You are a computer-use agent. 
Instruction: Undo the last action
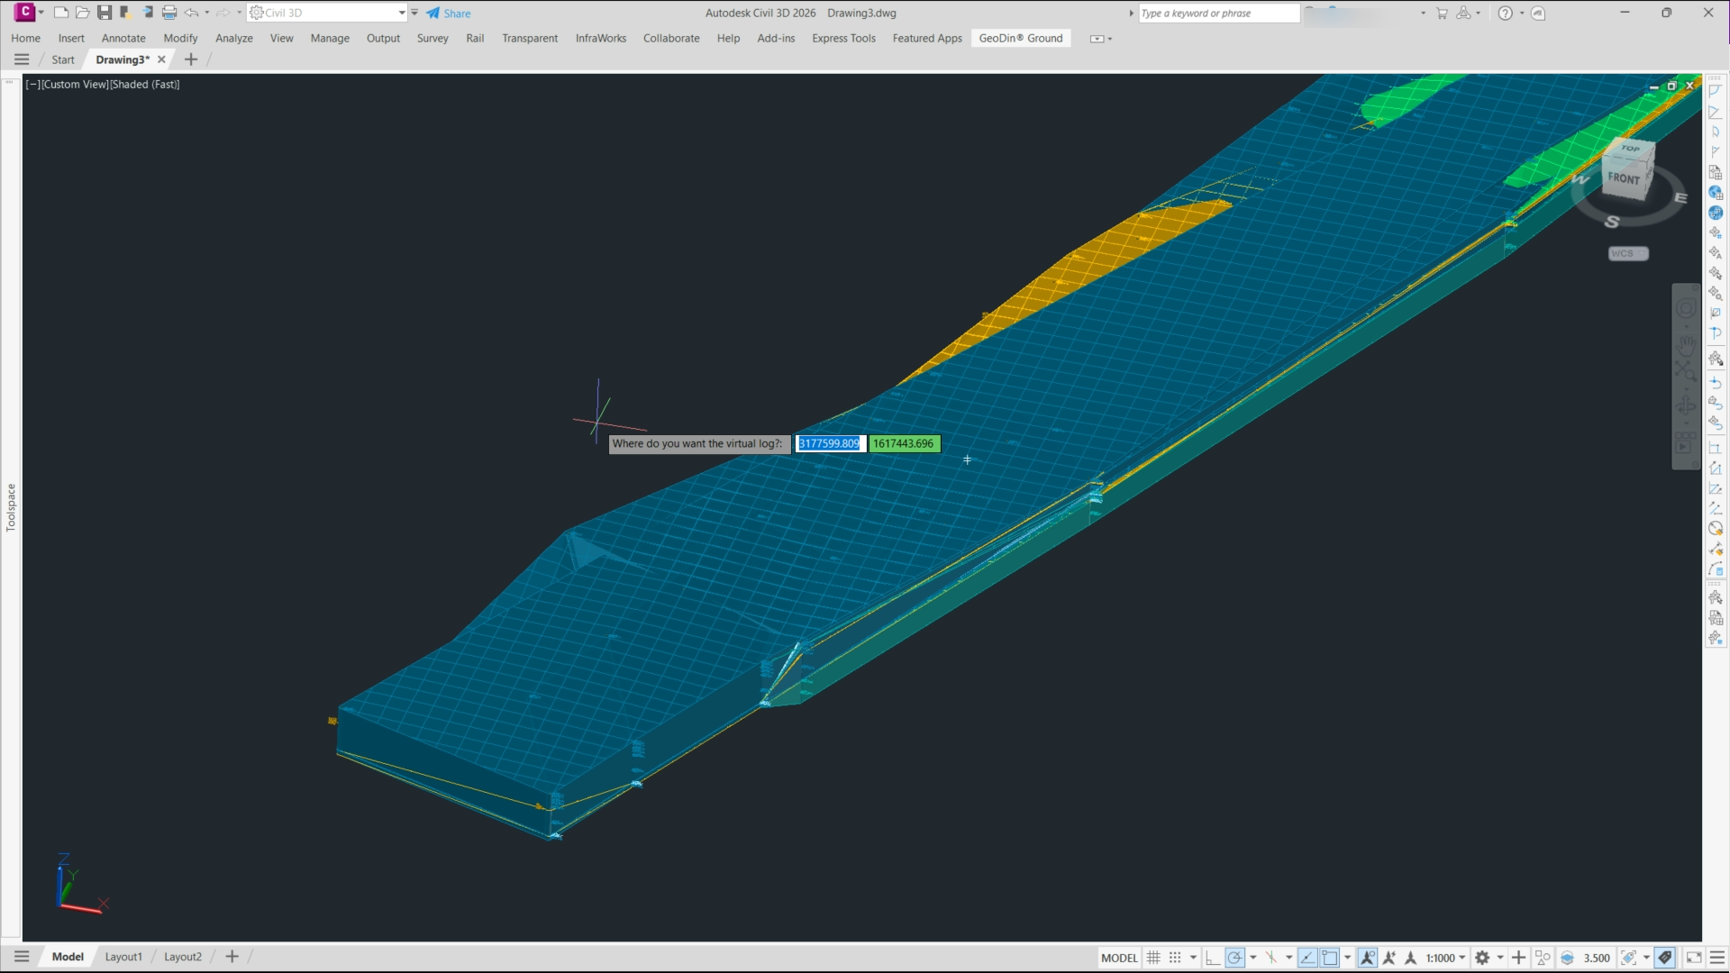pos(191,13)
